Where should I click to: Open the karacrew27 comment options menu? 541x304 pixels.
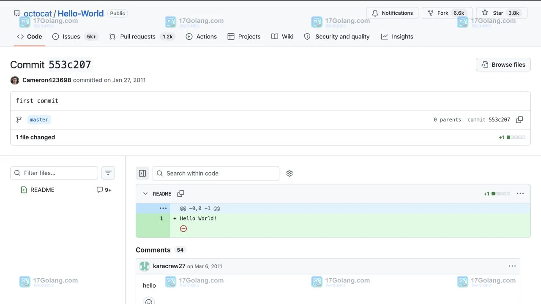pyautogui.click(x=512, y=266)
